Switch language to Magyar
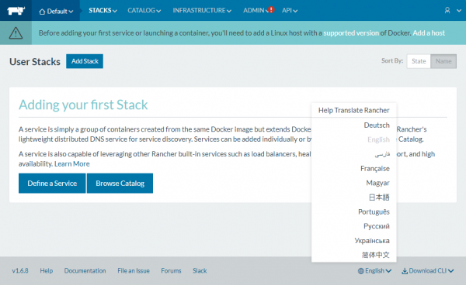The image size is (466, 285). click(x=377, y=183)
